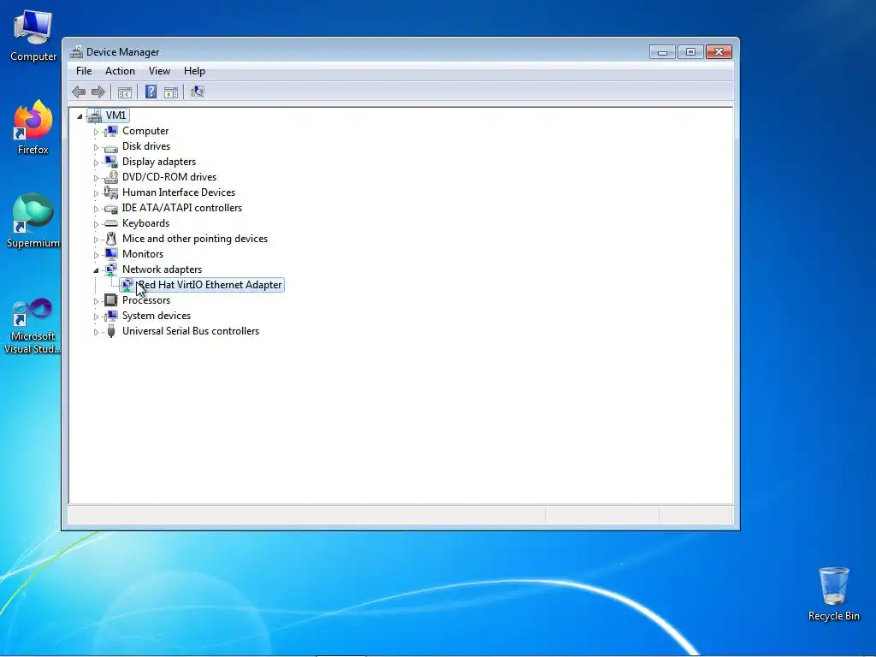
Task: Click the Disk drives category icon
Action: [111, 147]
